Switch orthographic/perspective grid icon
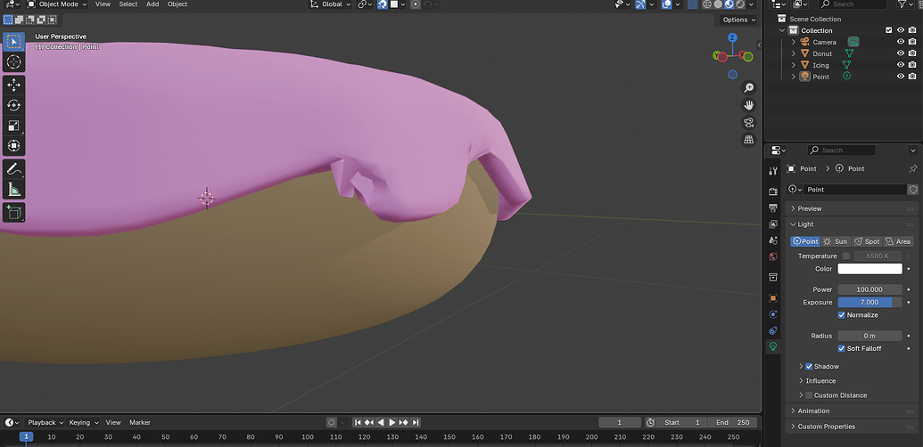This screenshot has height=447, width=923. [749, 140]
